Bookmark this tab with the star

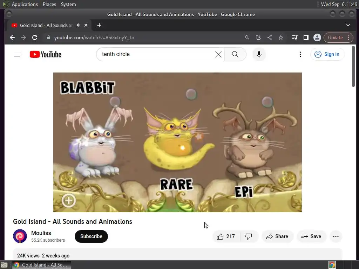281,37
